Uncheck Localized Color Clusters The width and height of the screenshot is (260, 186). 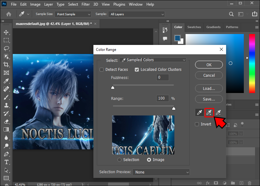point(137,70)
